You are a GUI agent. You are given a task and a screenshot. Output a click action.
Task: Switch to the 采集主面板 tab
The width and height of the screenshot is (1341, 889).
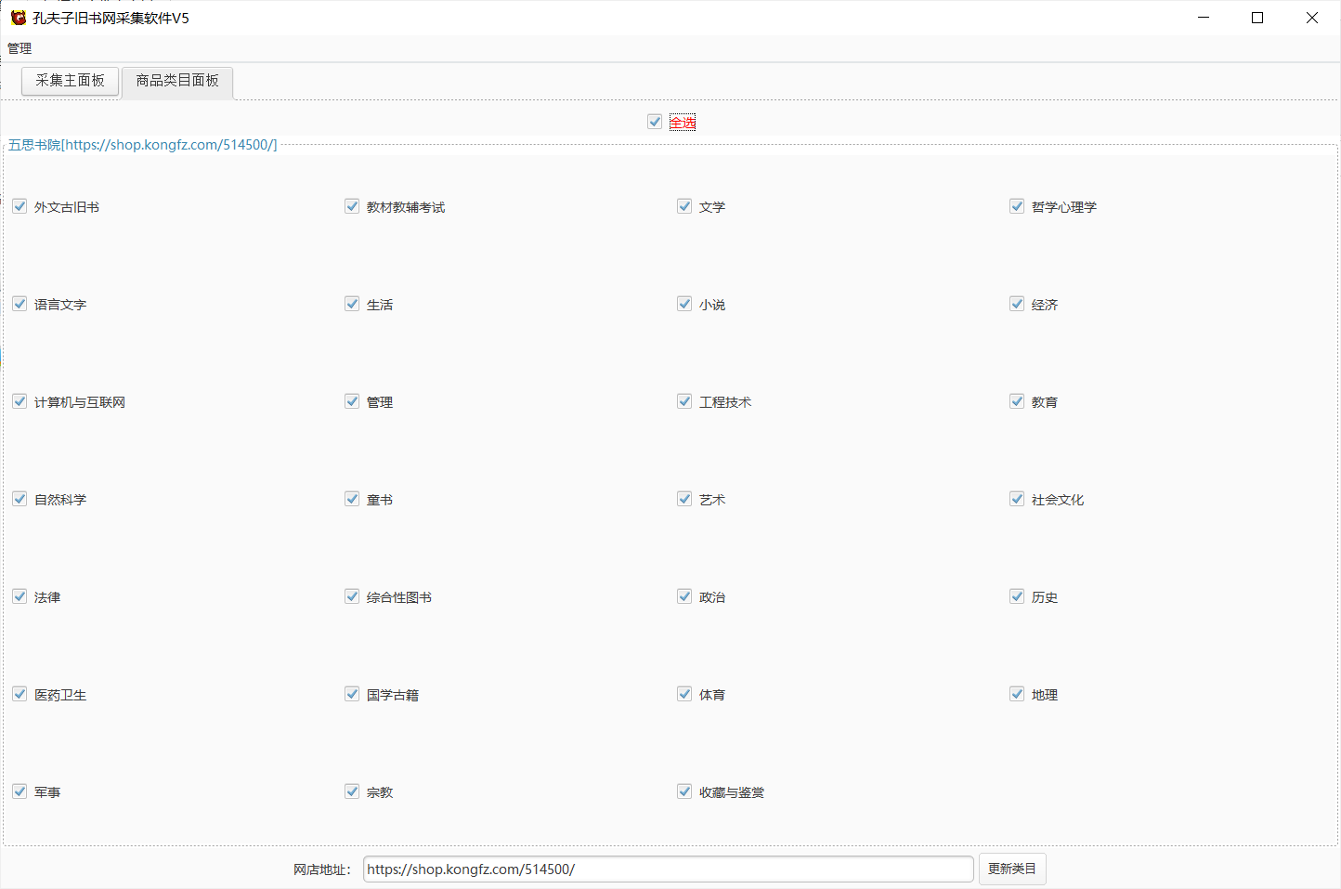[70, 81]
